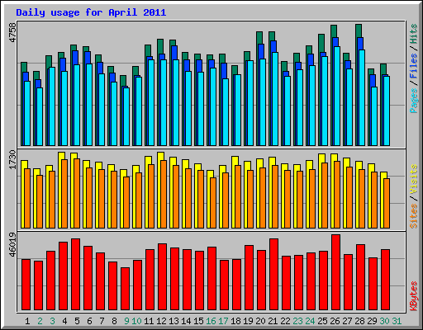
Task: Click day label 20 on x-axis
Action: [260, 321]
